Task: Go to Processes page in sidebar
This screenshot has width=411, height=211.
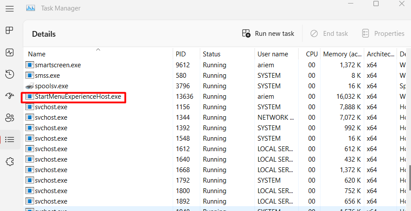Action: [x=10, y=31]
